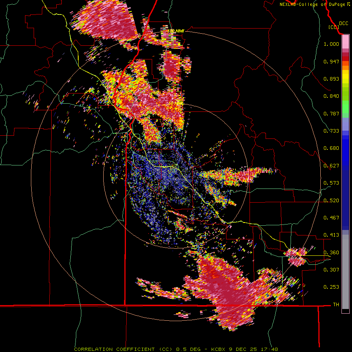The image size is (352, 352).
Task: Pick the orange swatch just below 0.947
Action: (345, 68)
